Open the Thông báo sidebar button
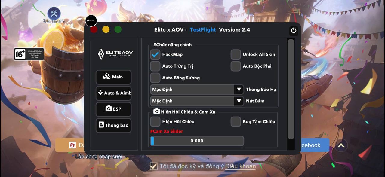 pyautogui.click(x=114, y=125)
